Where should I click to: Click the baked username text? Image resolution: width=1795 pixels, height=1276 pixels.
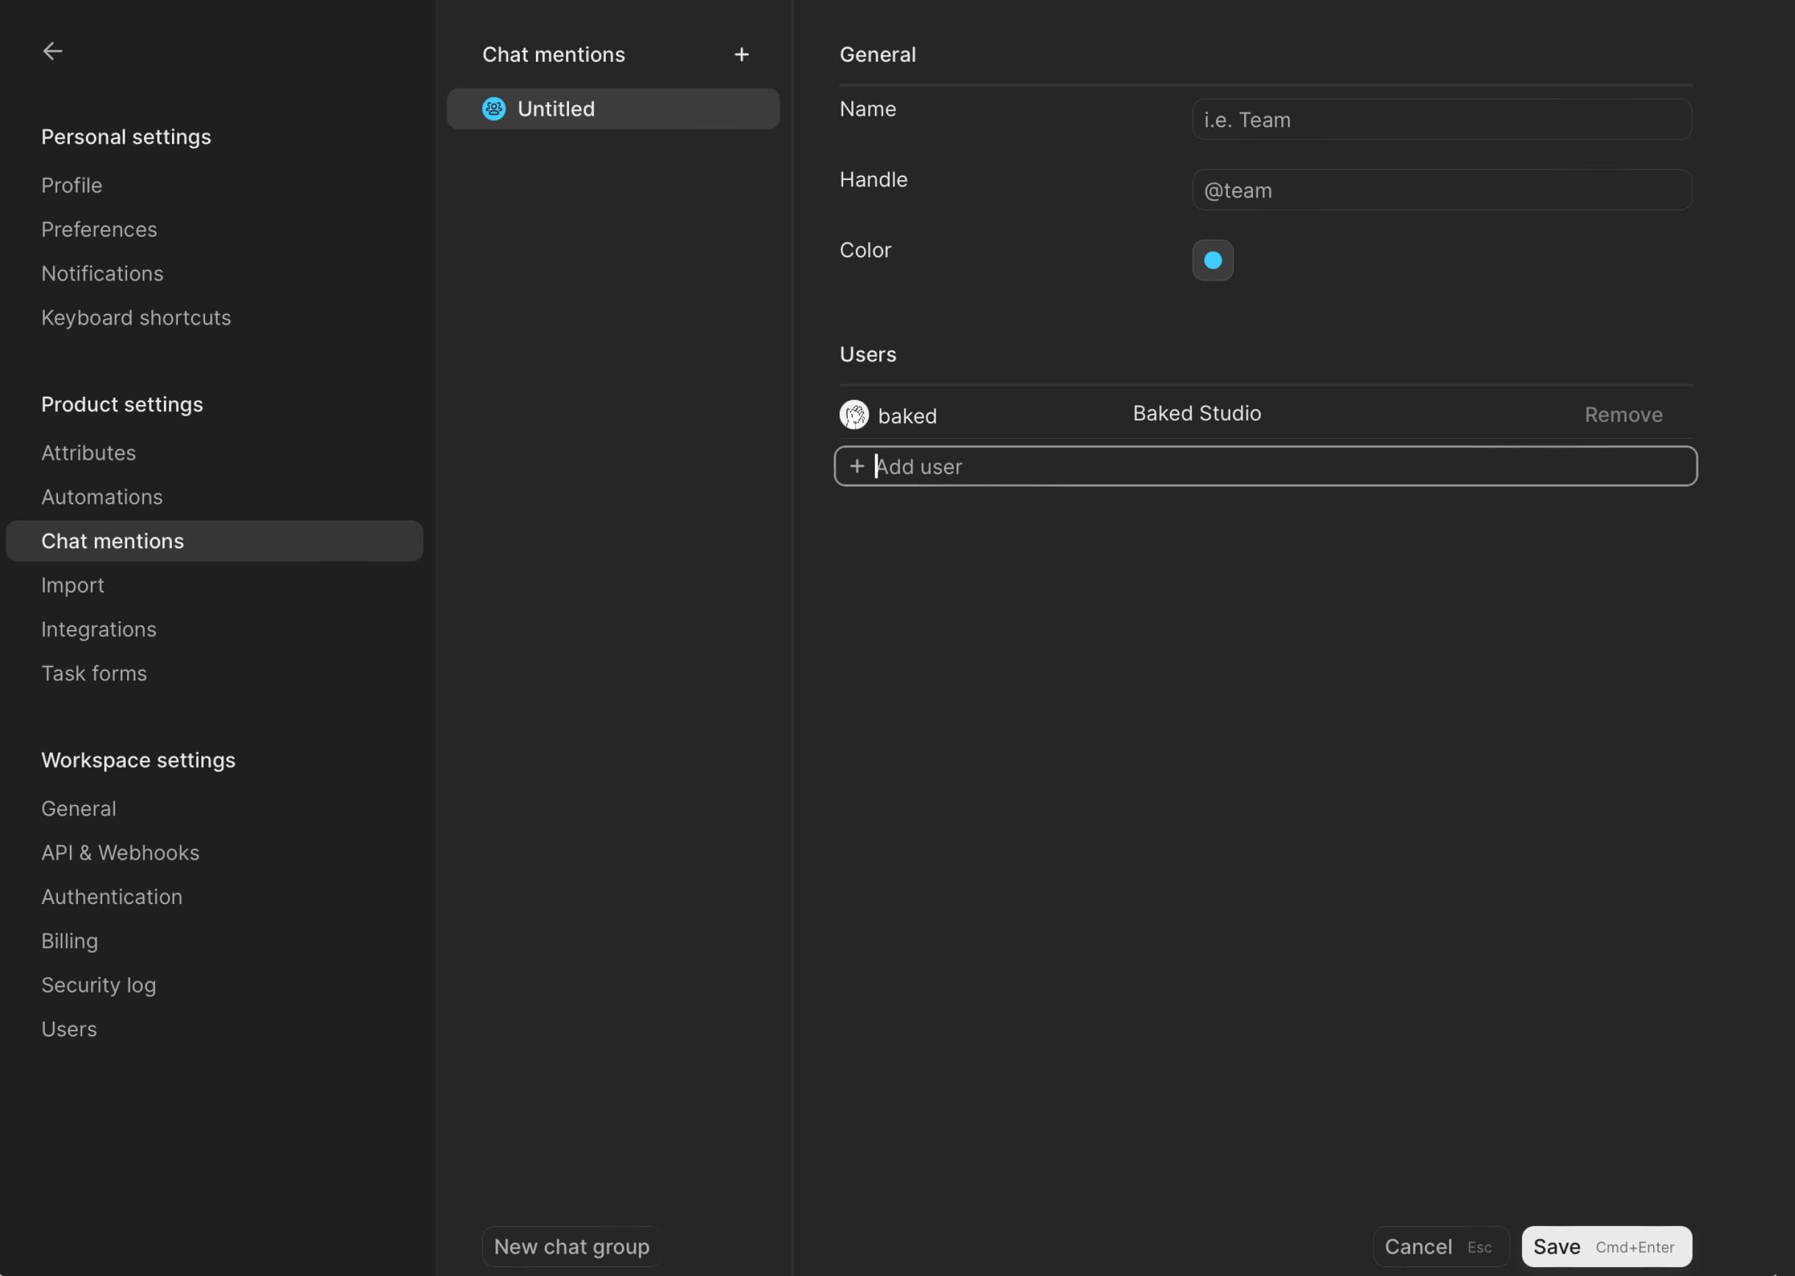[x=907, y=416]
